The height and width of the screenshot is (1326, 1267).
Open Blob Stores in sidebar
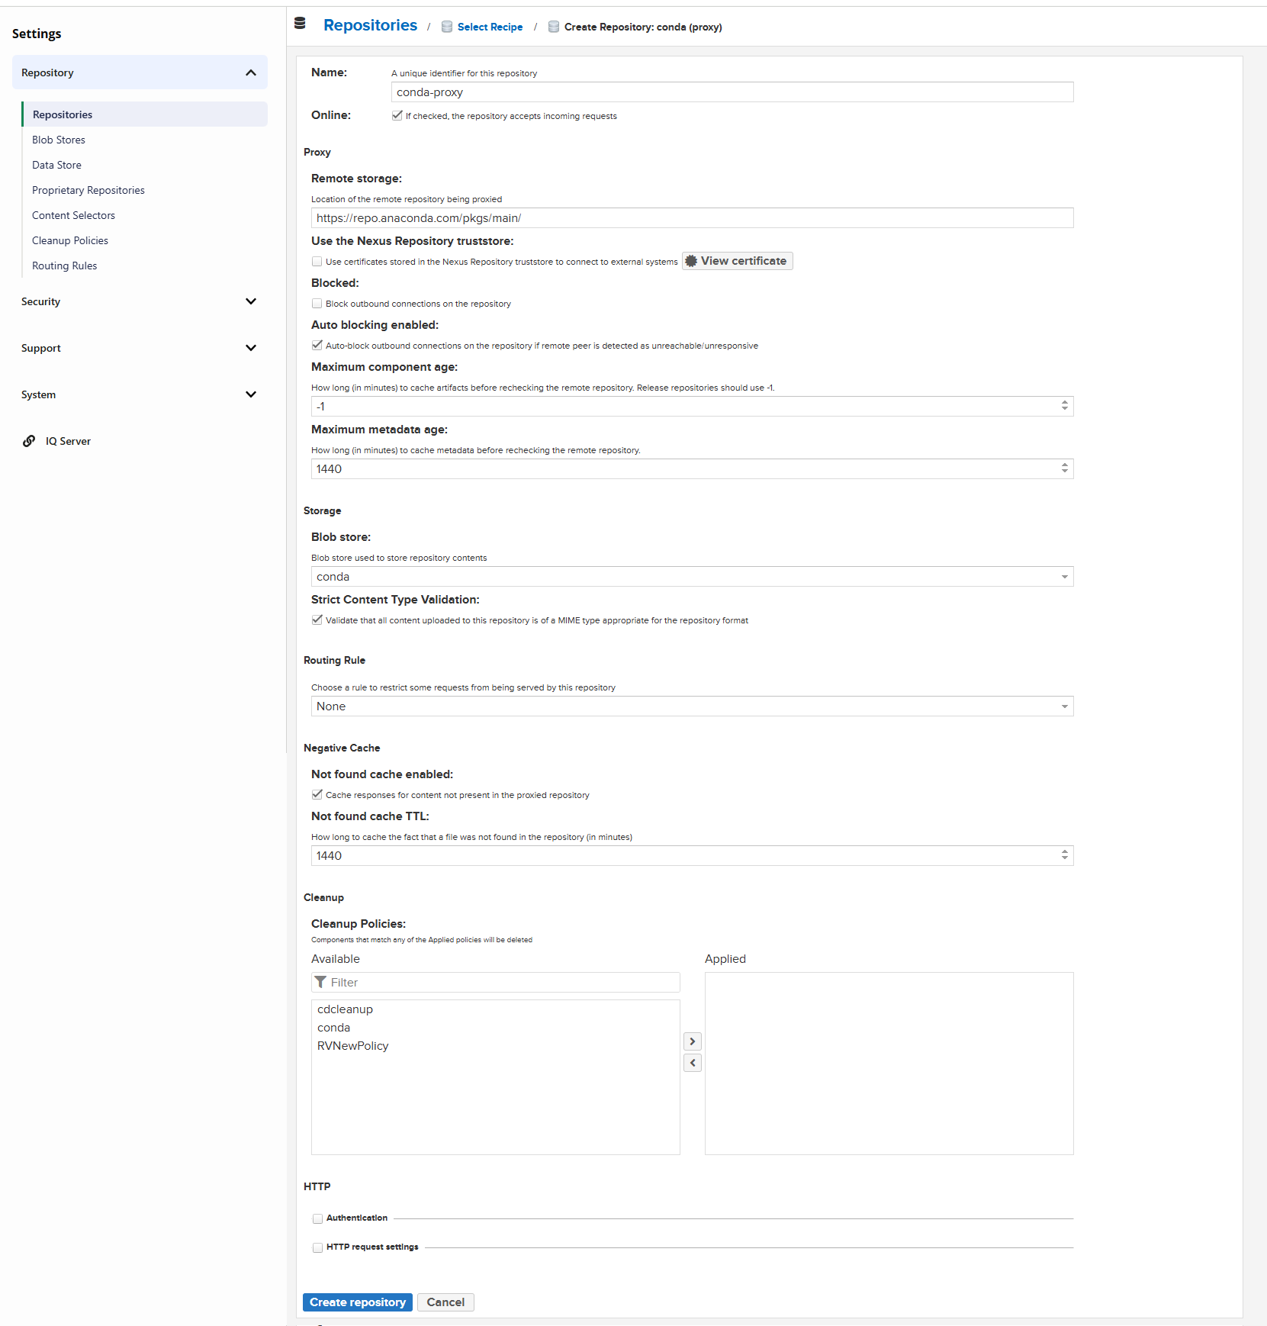pyautogui.click(x=59, y=140)
